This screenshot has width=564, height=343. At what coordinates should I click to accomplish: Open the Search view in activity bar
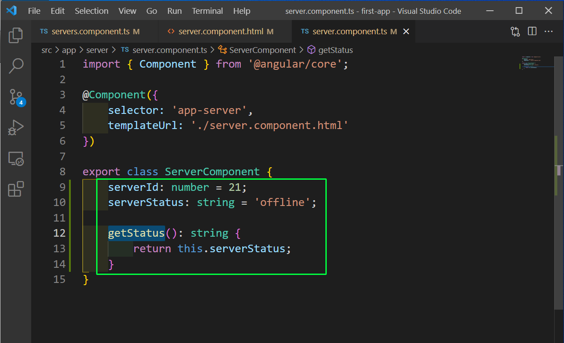pos(16,66)
